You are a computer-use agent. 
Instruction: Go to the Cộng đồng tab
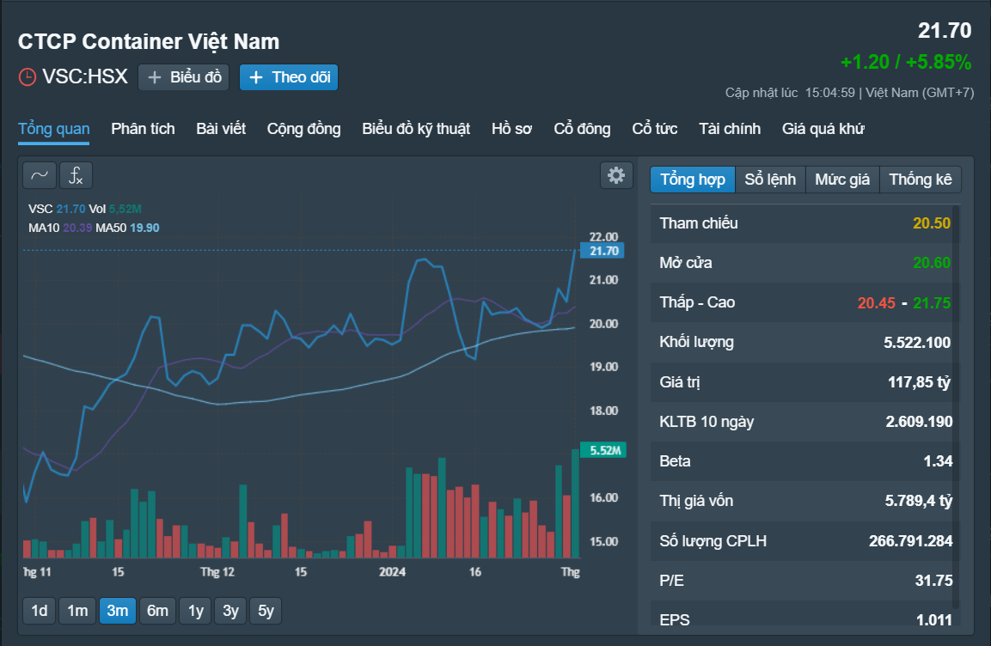(x=303, y=129)
